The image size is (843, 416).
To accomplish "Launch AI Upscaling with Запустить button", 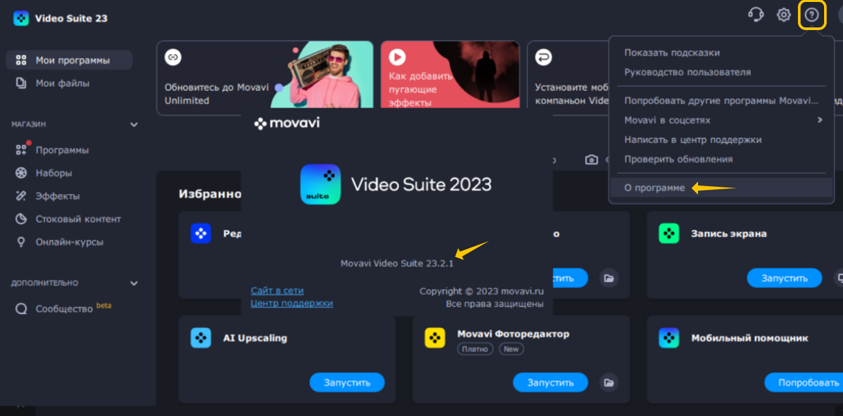I will pyautogui.click(x=347, y=383).
